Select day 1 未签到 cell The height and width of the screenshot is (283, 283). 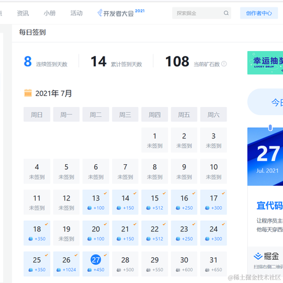[154, 140]
